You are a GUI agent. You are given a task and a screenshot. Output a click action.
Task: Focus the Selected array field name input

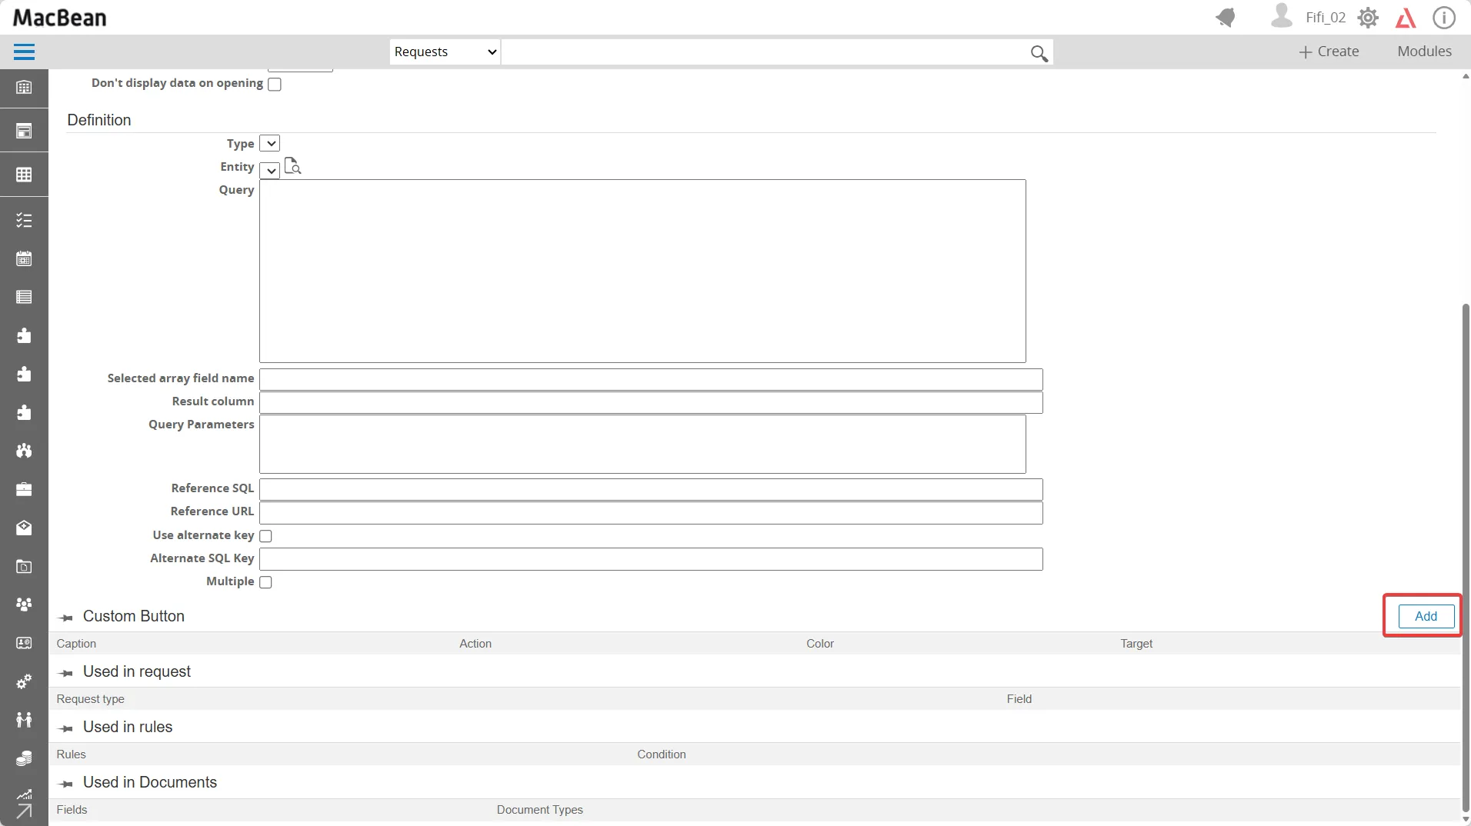[x=651, y=379]
